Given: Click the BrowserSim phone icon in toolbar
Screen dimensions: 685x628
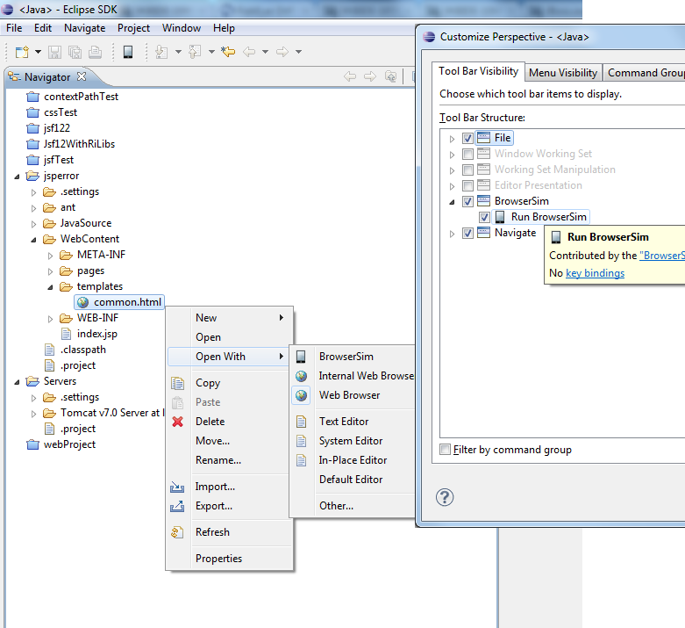Looking at the screenshot, I should [128, 53].
